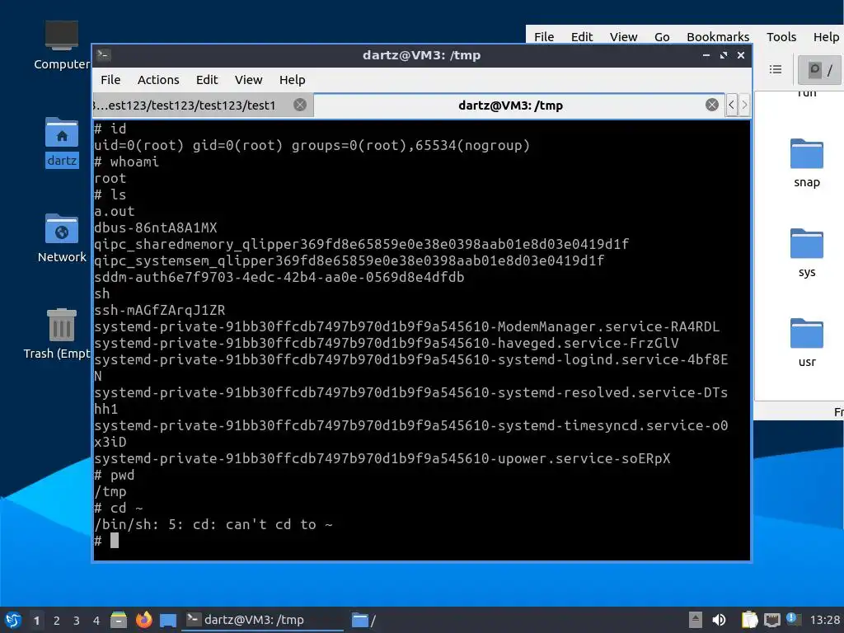Open the clipboard manager tray icon

[748, 620]
